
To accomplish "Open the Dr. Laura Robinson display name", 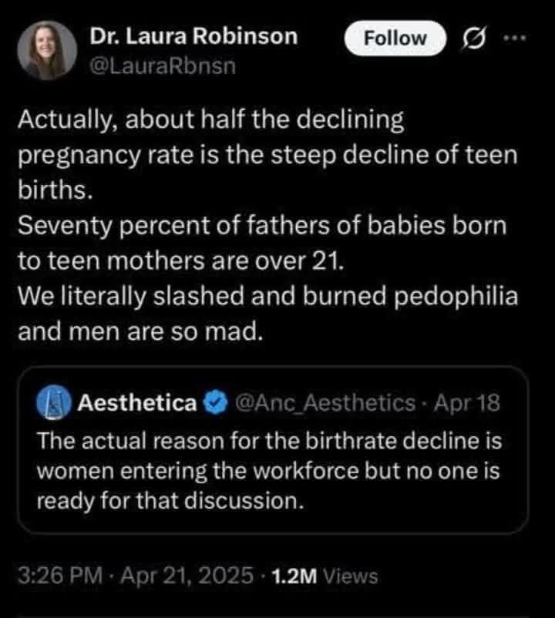I will [193, 36].
